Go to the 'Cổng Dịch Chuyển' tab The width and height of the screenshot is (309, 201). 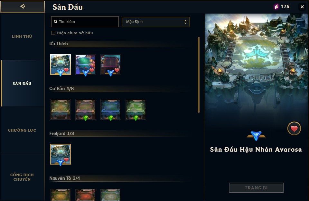(22, 177)
